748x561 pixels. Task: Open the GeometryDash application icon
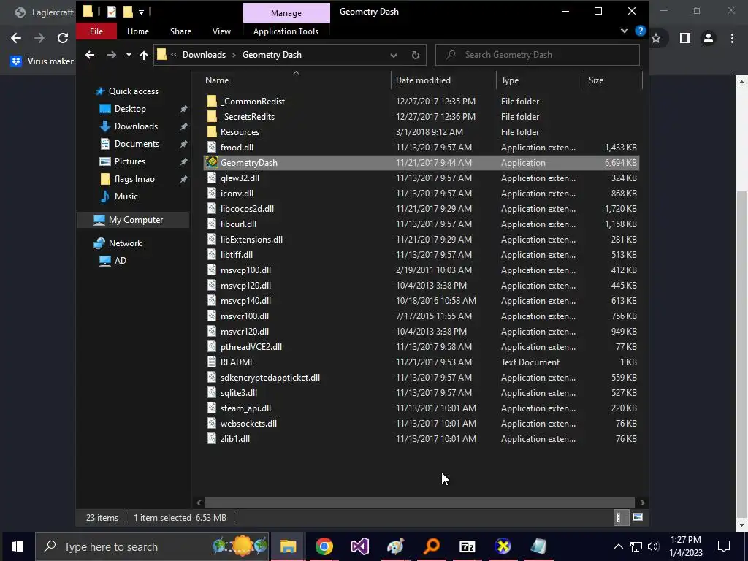[x=212, y=163]
